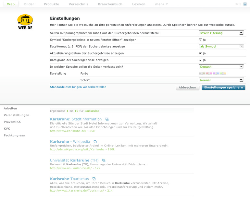The width and height of the screenshot is (250, 200).
Task: Open Karlsruhe-Tourismus result in new window icon
Action: 94,179
